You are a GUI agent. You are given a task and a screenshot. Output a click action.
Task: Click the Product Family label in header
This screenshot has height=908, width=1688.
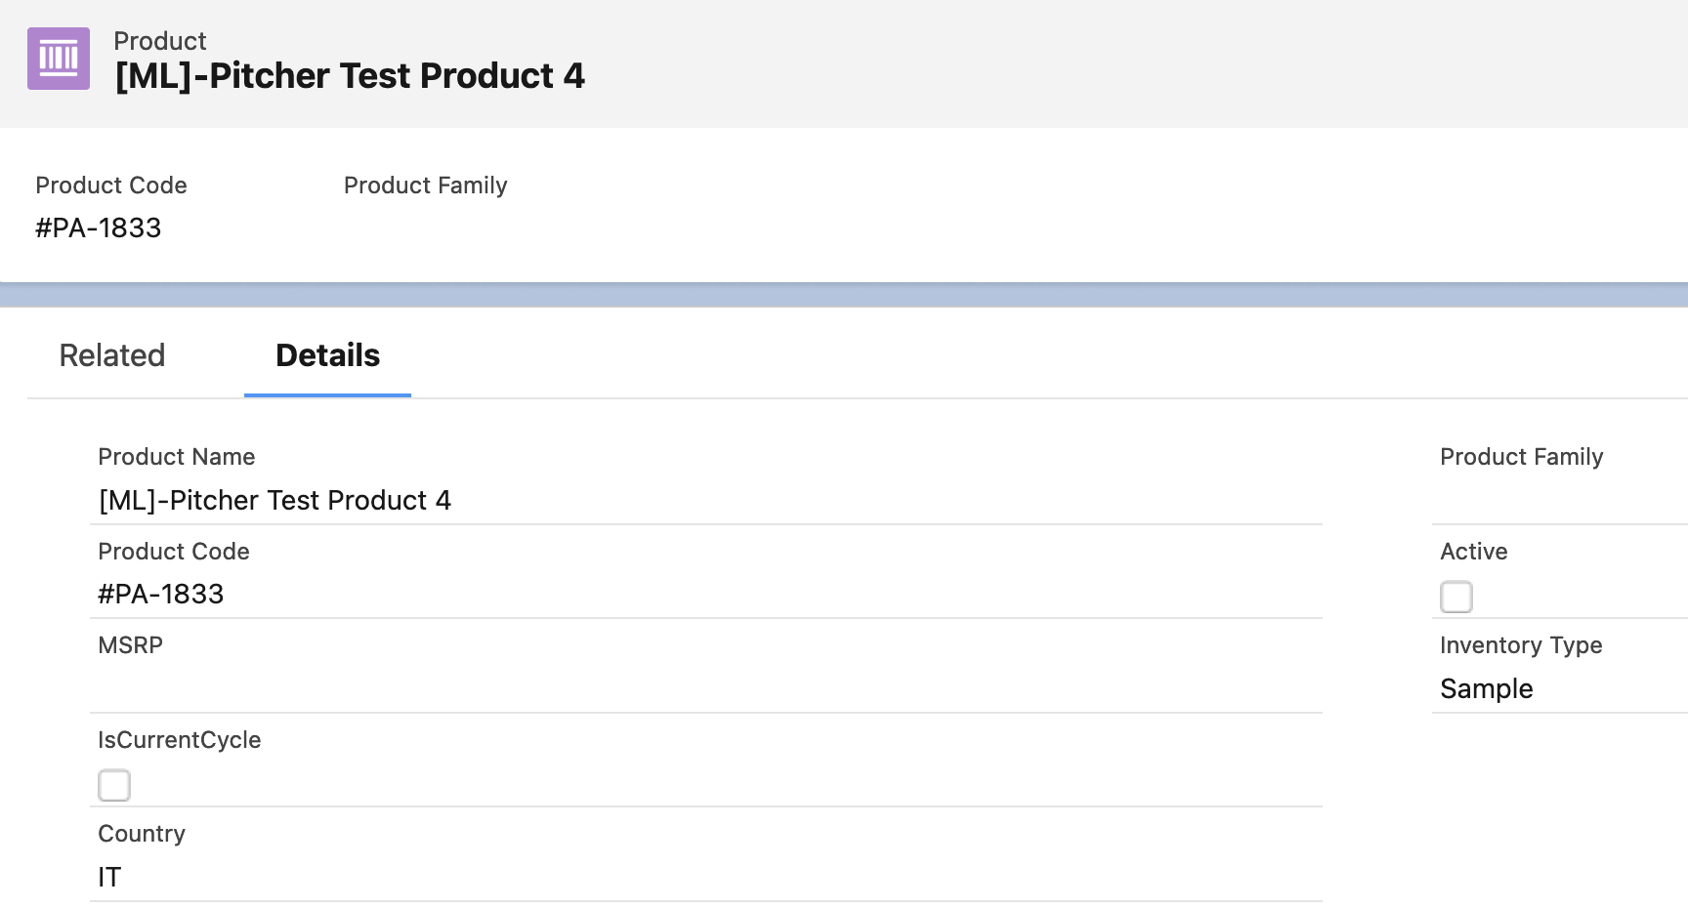click(x=425, y=186)
